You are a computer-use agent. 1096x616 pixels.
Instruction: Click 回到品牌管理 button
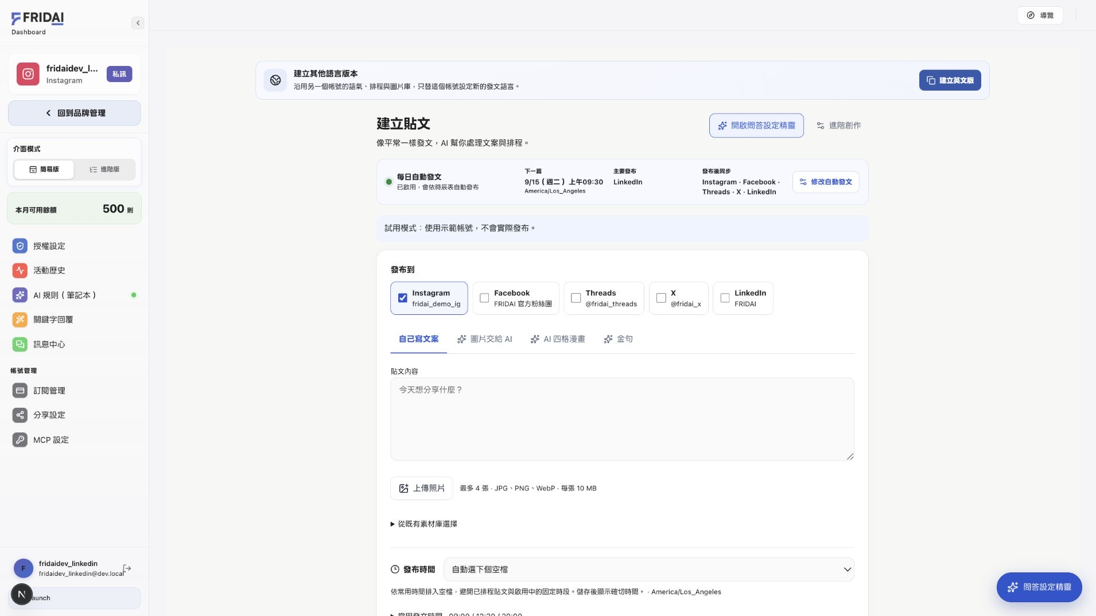pyautogui.click(x=75, y=113)
